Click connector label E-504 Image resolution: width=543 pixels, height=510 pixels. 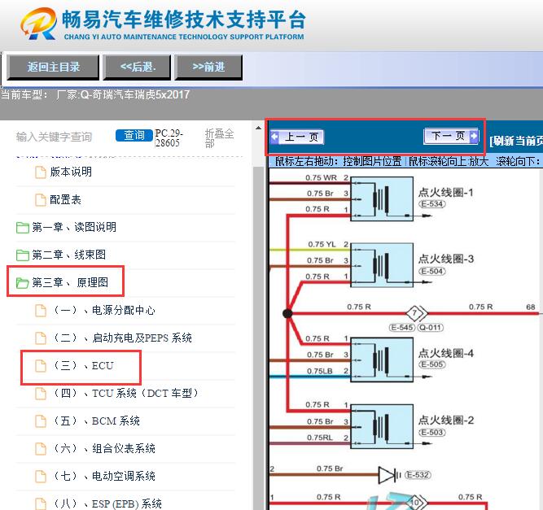pyautogui.click(x=431, y=271)
